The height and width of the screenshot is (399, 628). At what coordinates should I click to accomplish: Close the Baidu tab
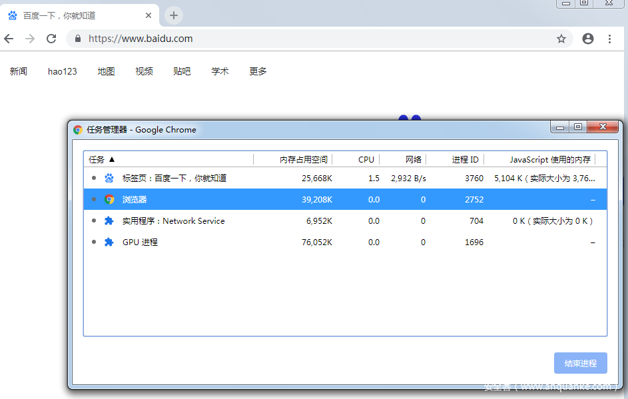pyautogui.click(x=149, y=15)
